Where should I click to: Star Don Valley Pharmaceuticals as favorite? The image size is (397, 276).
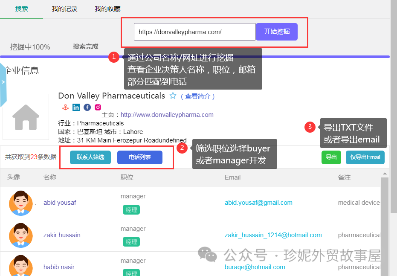pos(173,96)
